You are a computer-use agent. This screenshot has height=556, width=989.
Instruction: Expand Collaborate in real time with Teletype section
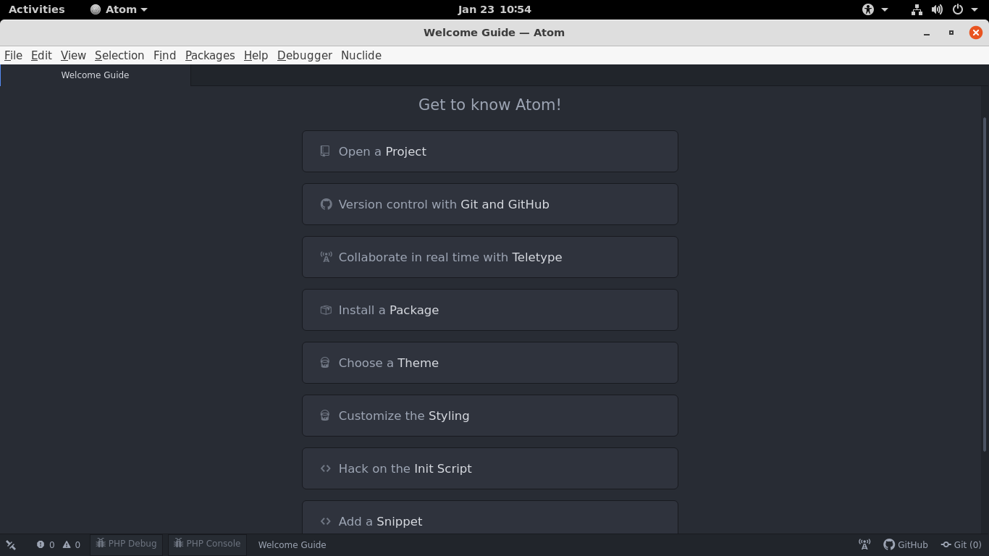tap(490, 257)
